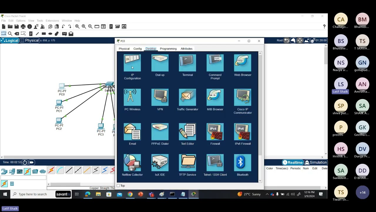Open TFTP Service
The width and height of the screenshot is (376, 212).
click(187, 163)
